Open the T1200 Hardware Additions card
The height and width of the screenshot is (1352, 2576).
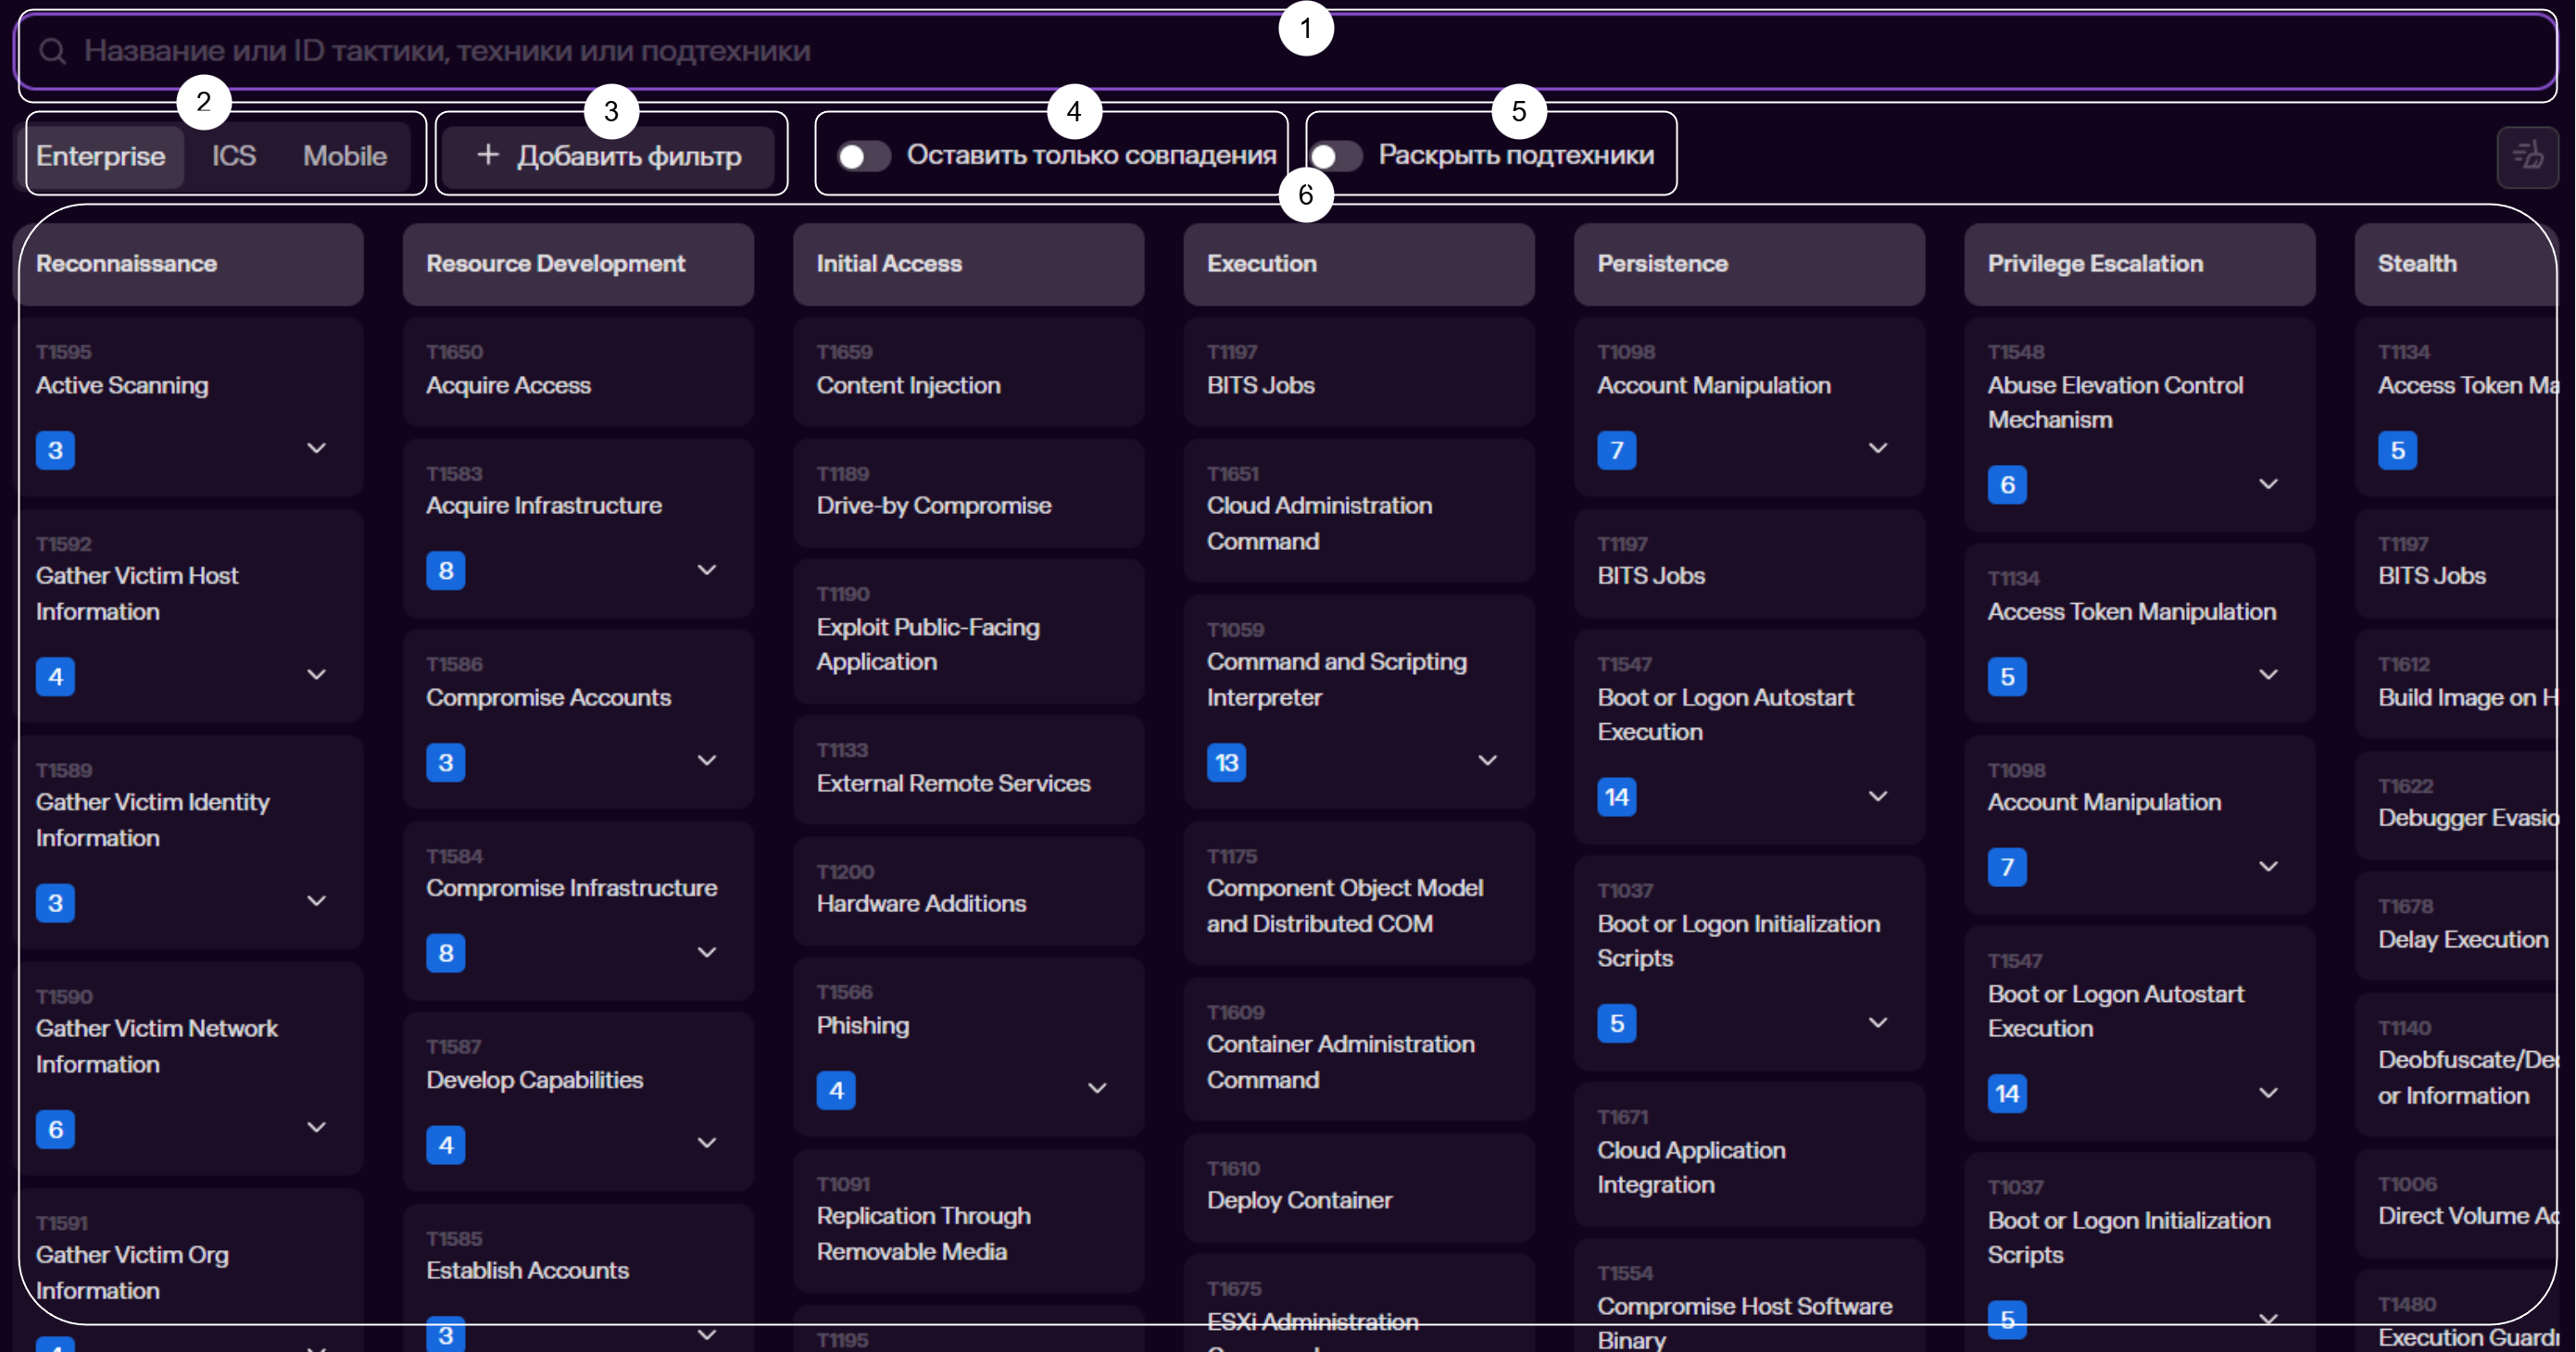[969, 891]
